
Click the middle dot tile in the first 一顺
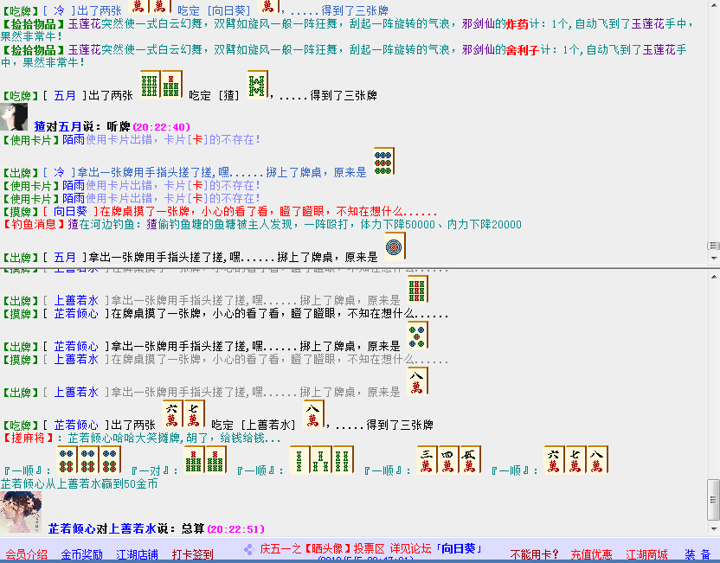[88, 460]
